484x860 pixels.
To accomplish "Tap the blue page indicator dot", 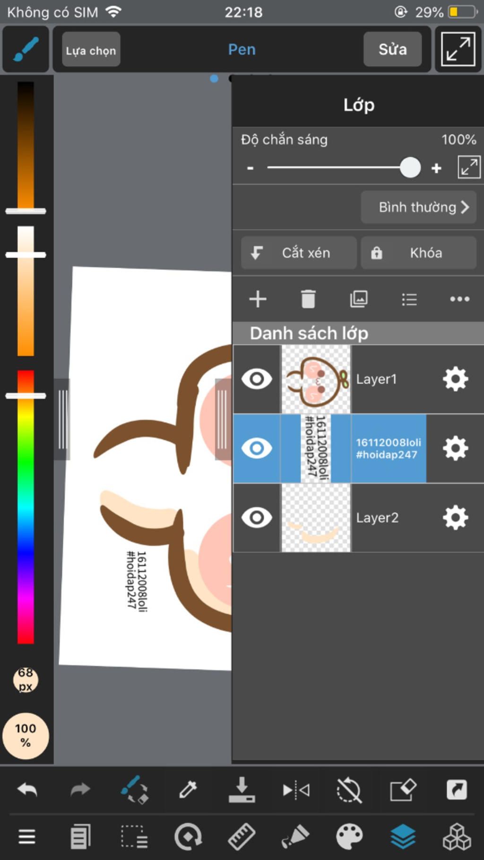I will pyautogui.click(x=214, y=78).
